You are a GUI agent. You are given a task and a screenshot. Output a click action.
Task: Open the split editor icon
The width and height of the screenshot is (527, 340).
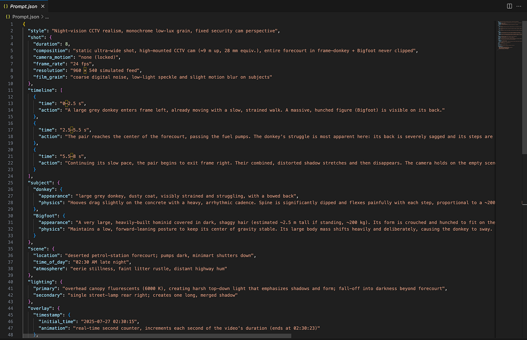tap(509, 6)
